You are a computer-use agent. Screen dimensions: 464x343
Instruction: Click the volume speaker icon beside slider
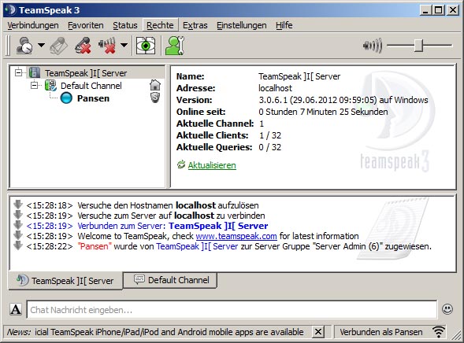[373, 46]
